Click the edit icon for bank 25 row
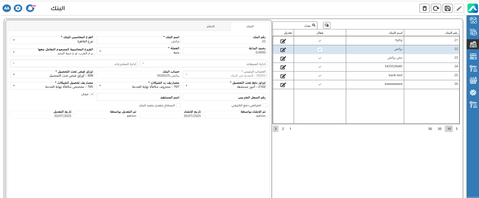Screen dimensions: 479x198 pos(283,76)
